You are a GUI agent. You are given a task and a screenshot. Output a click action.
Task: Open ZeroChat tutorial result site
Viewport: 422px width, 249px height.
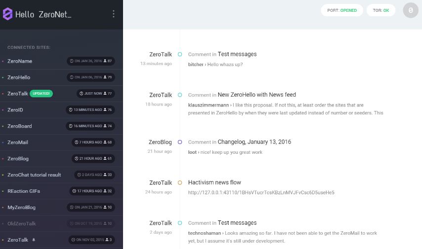click(34, 175)
